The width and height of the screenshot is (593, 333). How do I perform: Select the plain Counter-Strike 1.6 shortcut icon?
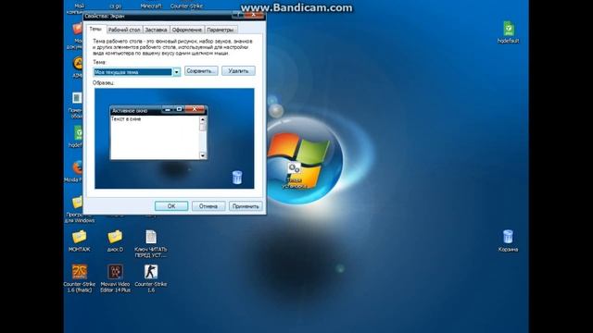[x=150, y=278]
